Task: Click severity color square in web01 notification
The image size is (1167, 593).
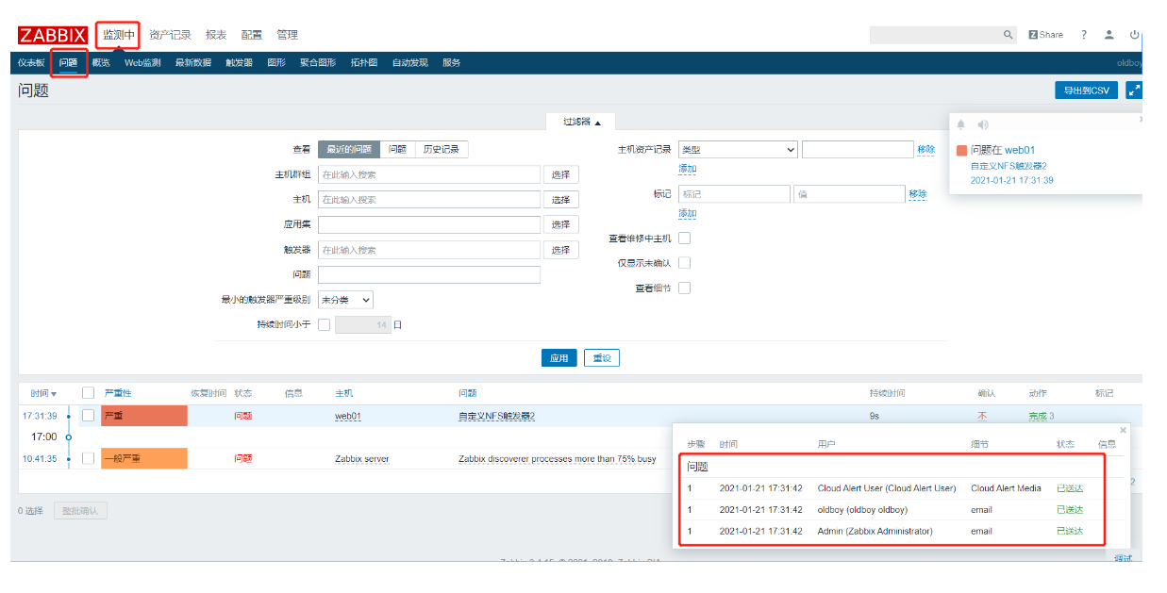Action: point(961,150)
